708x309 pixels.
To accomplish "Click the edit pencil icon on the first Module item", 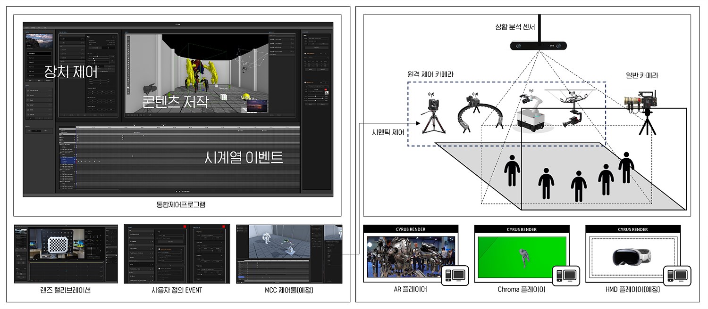I will pos(292,39).
